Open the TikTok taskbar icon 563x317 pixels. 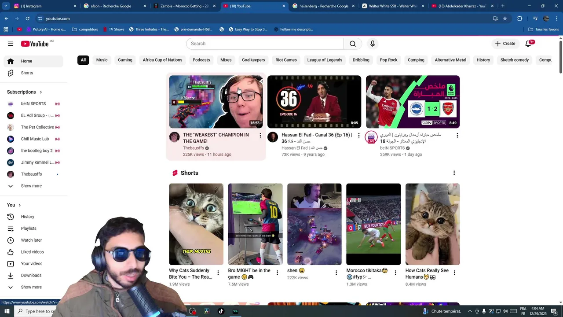(221, 311)
